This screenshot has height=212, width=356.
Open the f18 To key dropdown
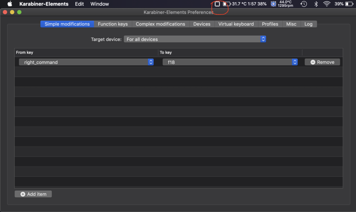click(230, 62)
